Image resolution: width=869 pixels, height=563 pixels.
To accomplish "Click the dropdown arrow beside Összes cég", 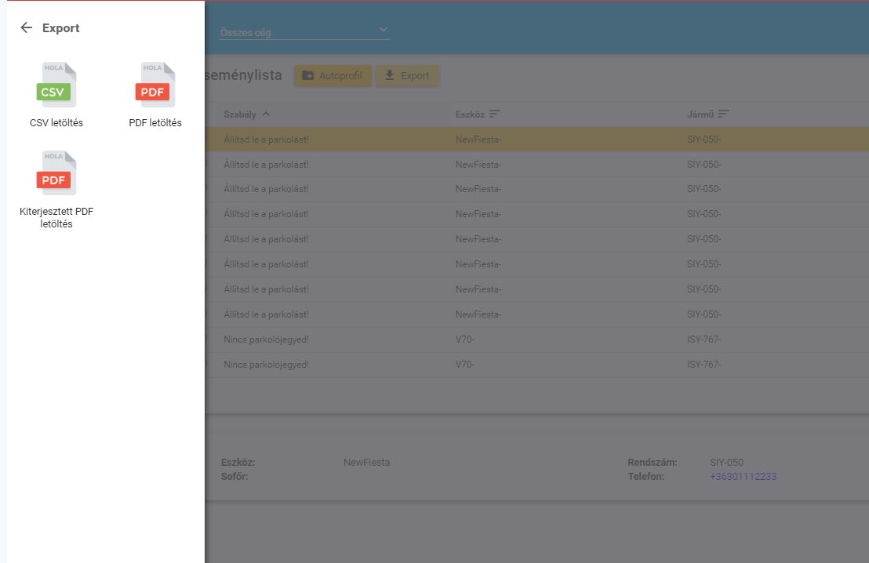I will pyautogui.click(x=384, y=30).
